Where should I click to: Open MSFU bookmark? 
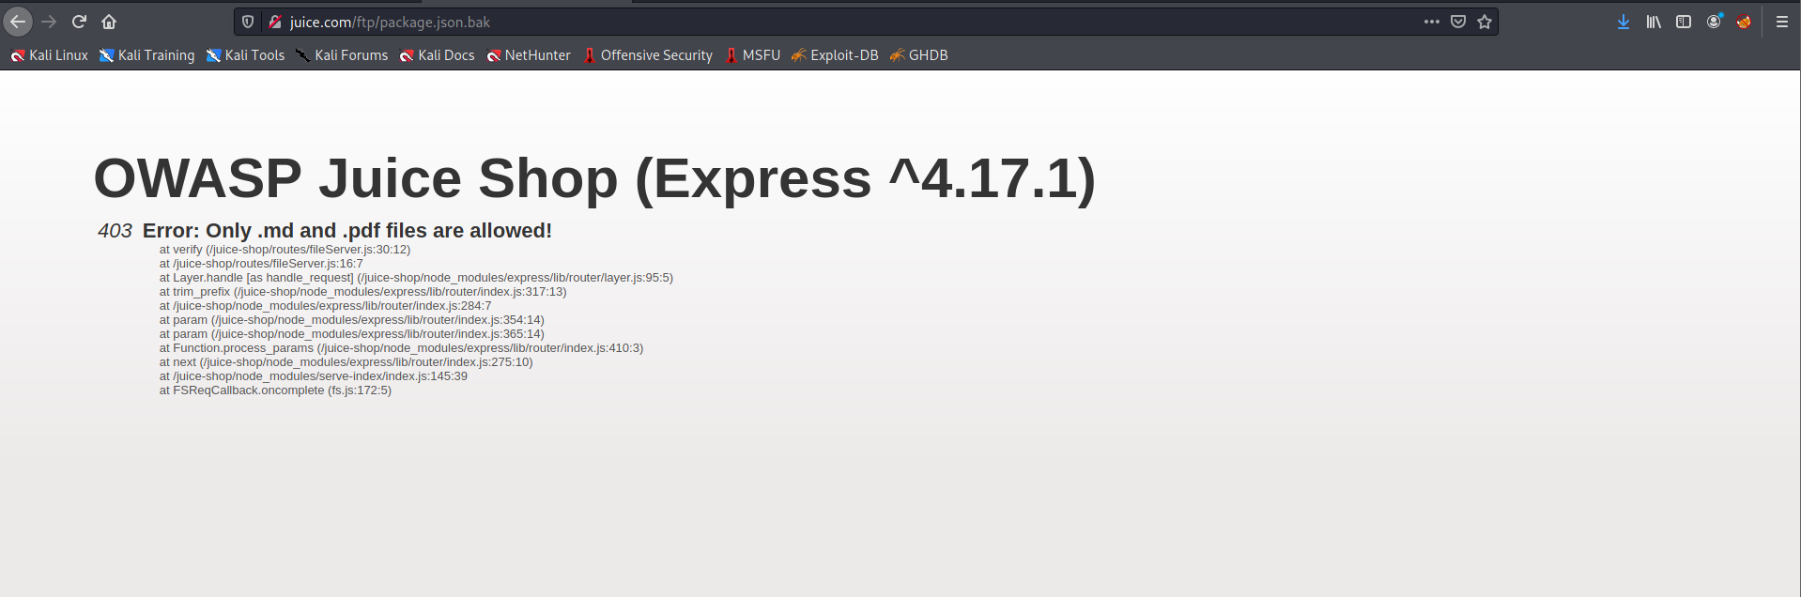[752, 55]
